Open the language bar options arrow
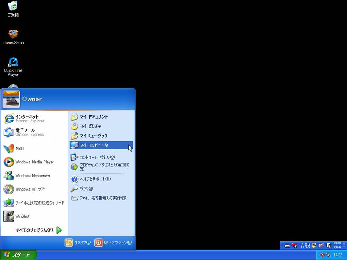The height and width of the screenshot is (260, 347). coord(344,247)
